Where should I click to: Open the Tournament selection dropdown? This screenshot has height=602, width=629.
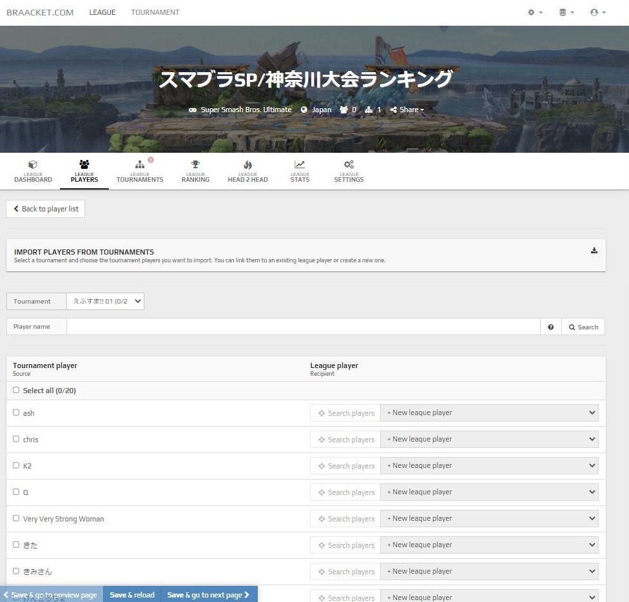coord(105,301)
